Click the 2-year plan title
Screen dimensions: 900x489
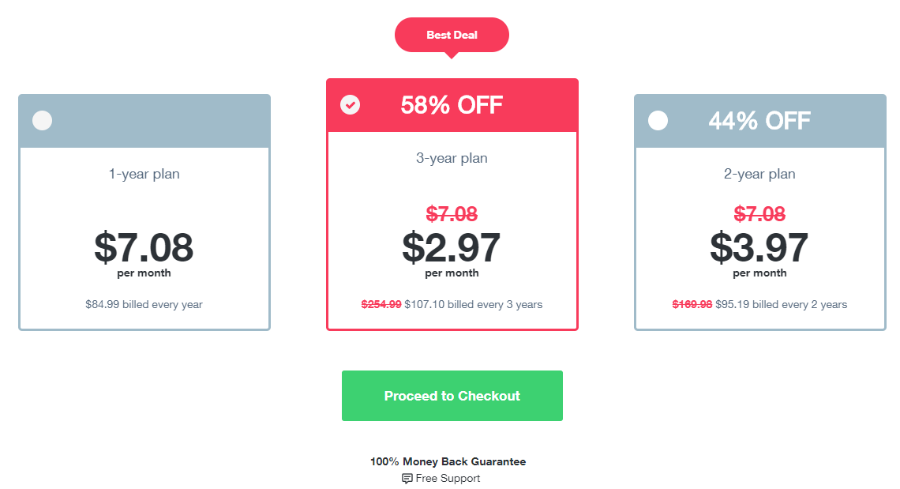coord(759,174)
